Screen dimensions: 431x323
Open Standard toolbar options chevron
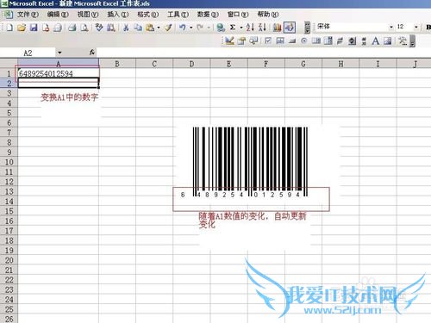click(x=307, y=28)
